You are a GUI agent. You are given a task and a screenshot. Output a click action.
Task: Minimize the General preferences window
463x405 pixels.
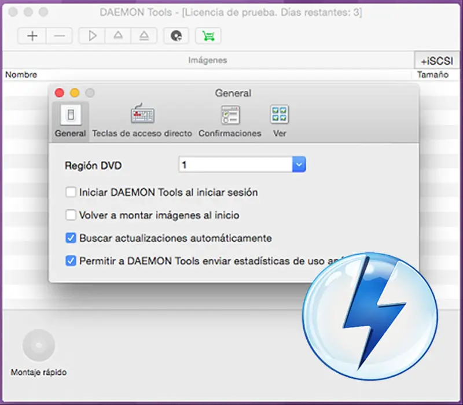click(x=75, y=93)
